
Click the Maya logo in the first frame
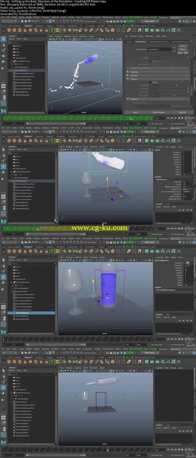[3, 111]
